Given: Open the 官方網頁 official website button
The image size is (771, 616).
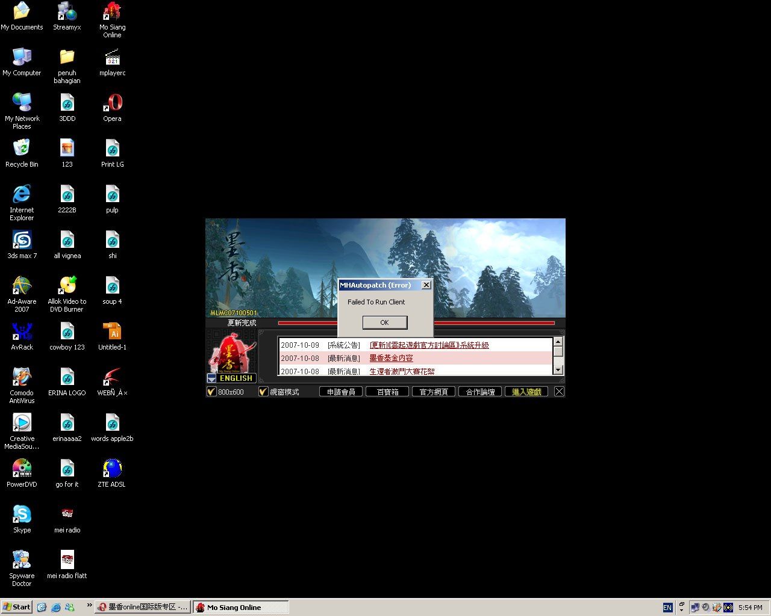Looking at the screenshot, I should pos(434,392).
